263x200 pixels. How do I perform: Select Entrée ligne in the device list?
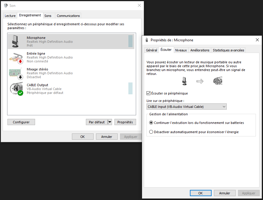pos(71,57)
